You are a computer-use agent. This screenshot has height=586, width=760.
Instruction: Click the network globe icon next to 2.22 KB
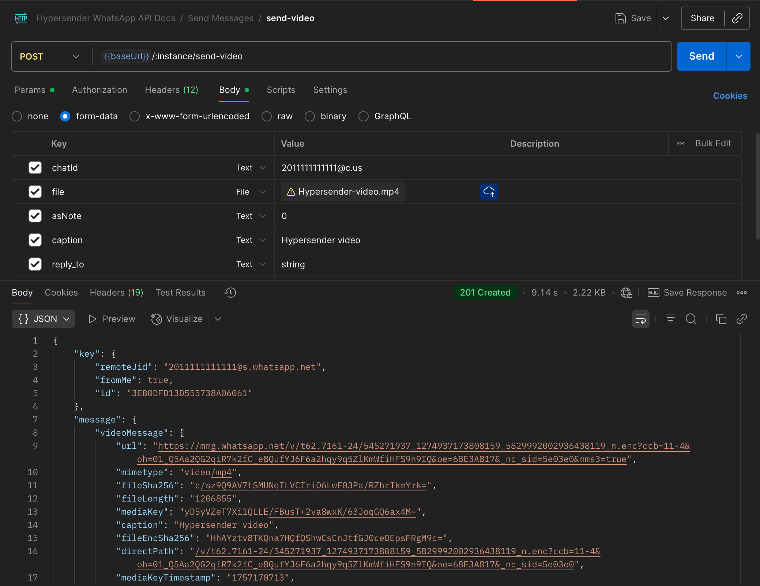(626, 293)
